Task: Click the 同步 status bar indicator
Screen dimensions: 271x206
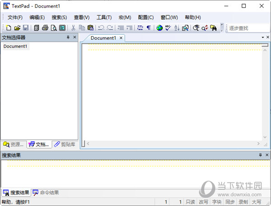Action: click(230, 202)
